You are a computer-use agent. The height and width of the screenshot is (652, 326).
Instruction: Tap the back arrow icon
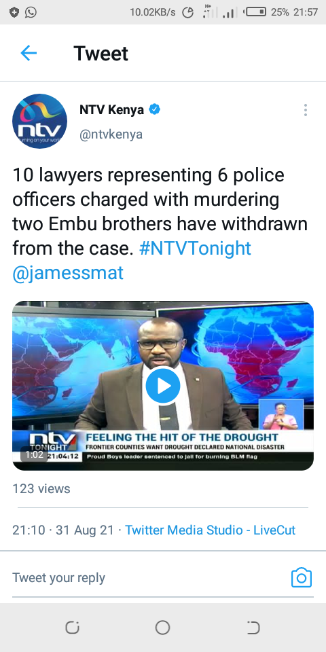click(29, 53)
